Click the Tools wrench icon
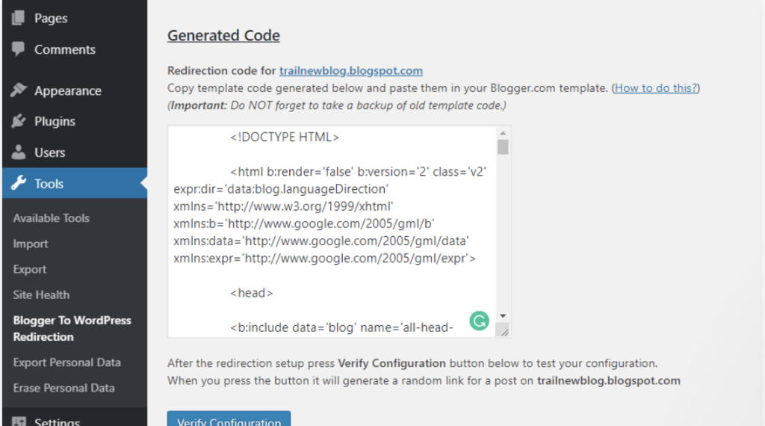Image resolution: width=765 pixels, height=426 pixels. [x=18, y=184]
